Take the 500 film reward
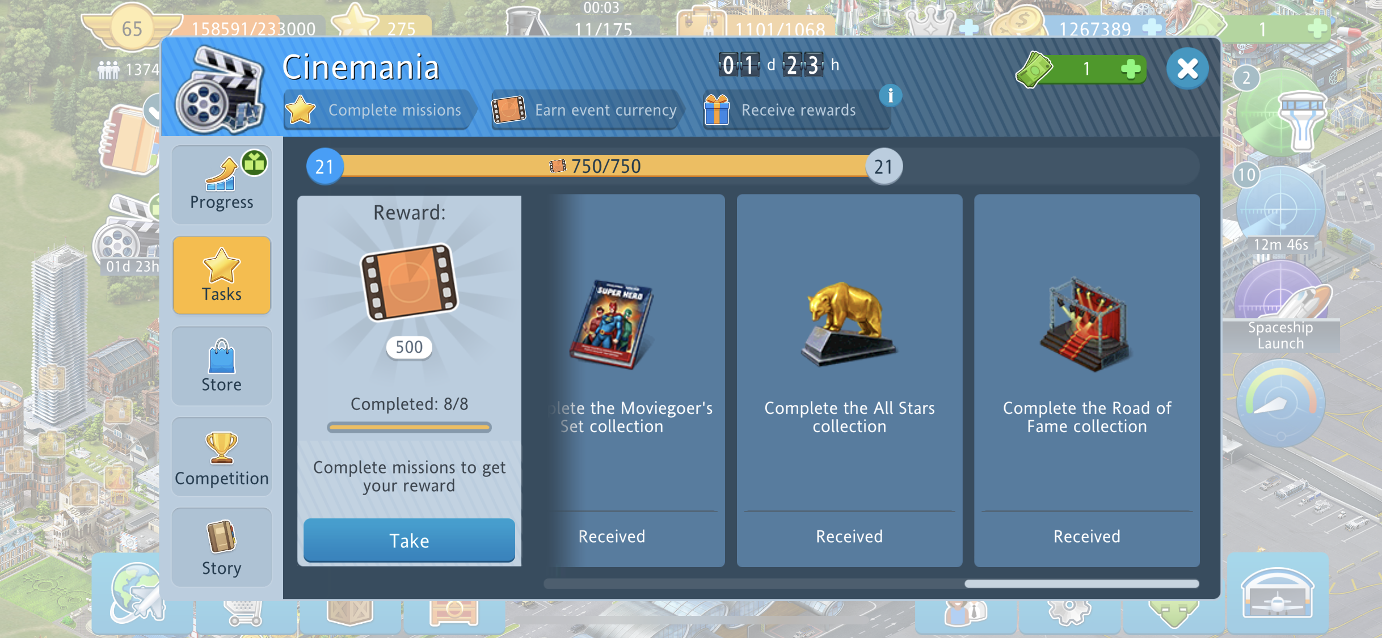This screenshot has width=1382, height=638. click(409, 540)
